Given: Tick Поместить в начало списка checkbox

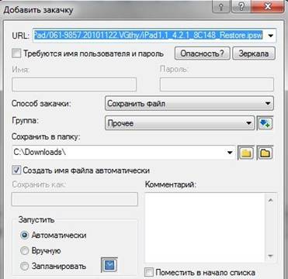Looking at the screenshot, I should pyautogui.click(x=149, y=272).
